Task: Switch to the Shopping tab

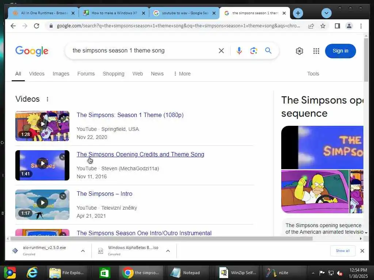Action: click(x=114, y=74)
